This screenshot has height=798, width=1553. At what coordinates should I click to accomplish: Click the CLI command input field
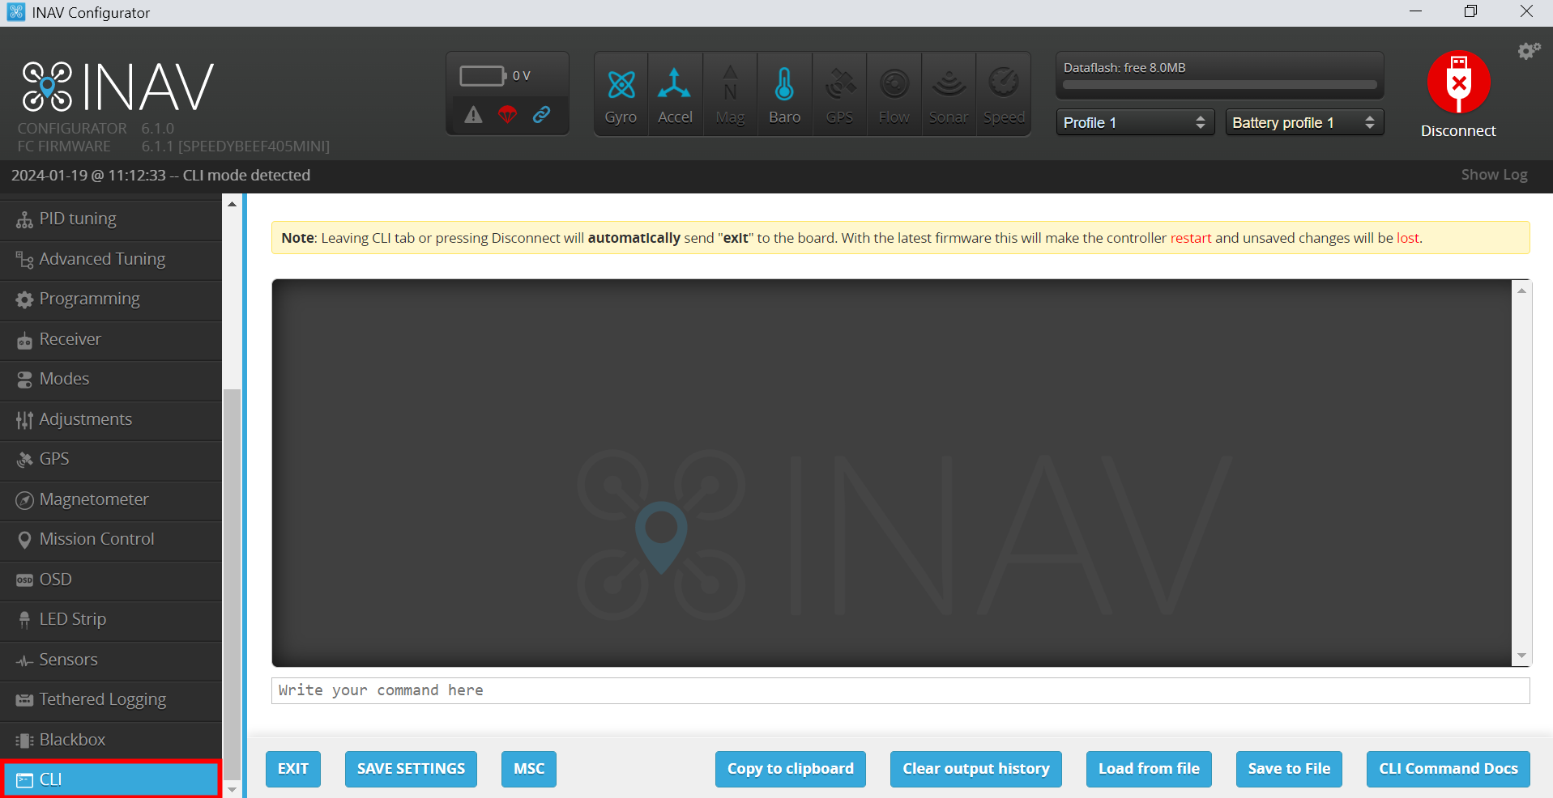click(900, 690)
